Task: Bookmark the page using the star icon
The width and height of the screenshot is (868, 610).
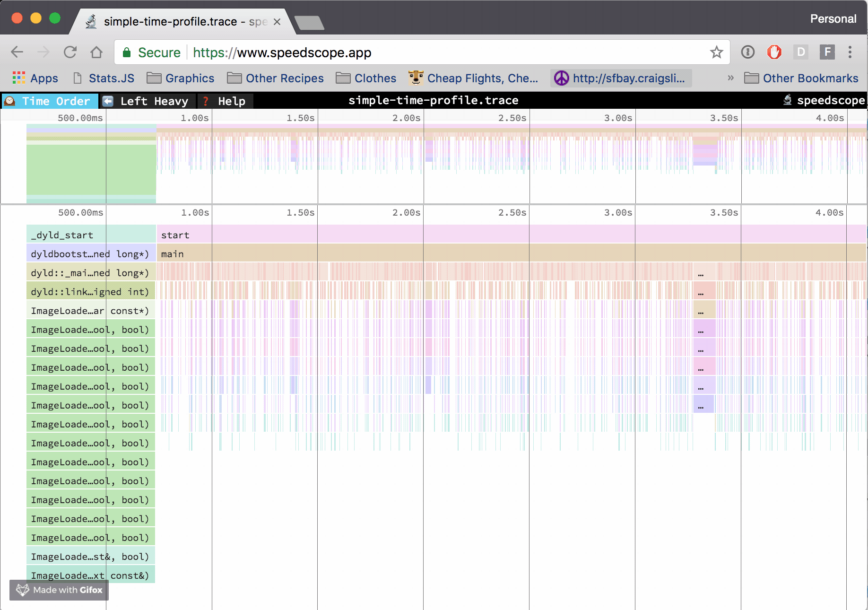Action: pyautogui.click(x=717, y=52)
